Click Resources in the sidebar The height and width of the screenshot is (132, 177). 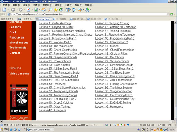tap(17, 37)
